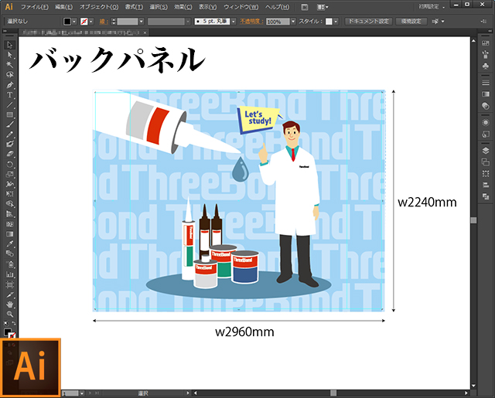Click the orange 線 stroke link
The height and width of the screenshot is (398, 495).
(104, 22)
